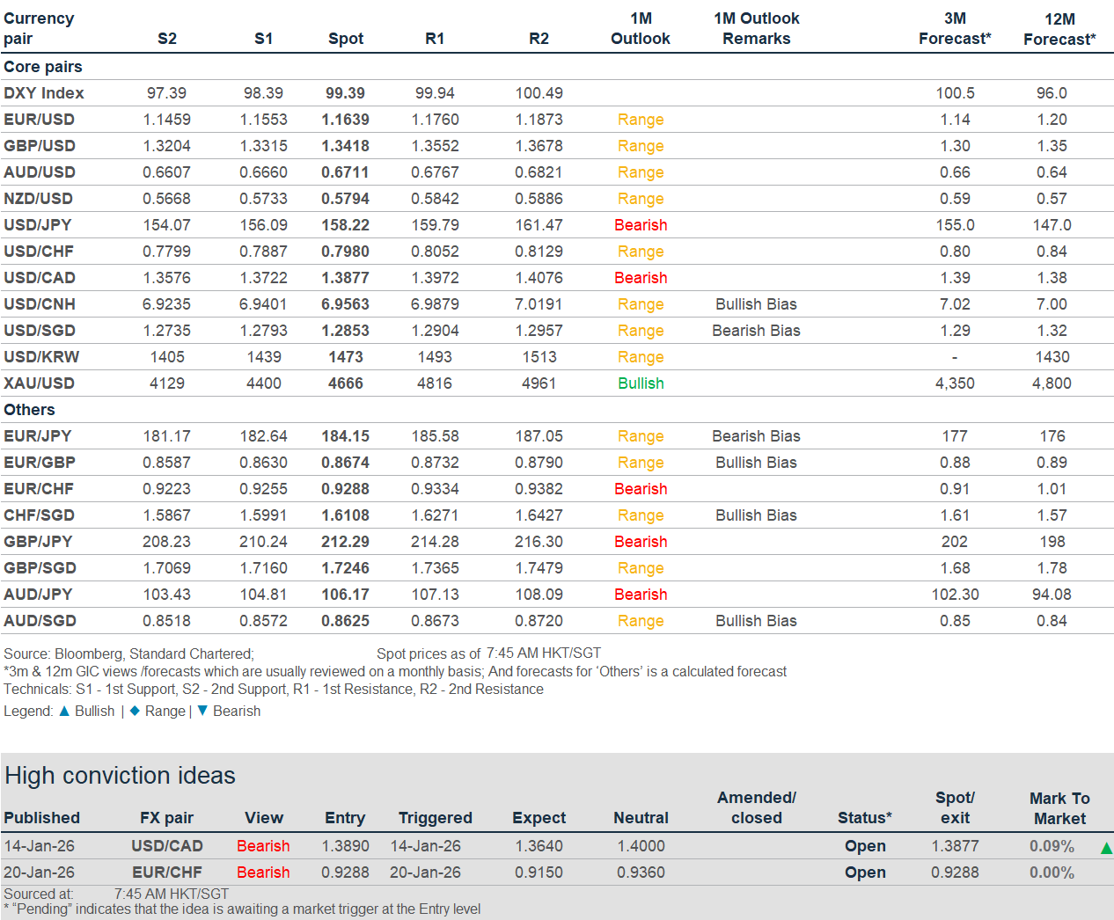Image resolution: width=1114 pixels, height=920 pixels.
Task: Expand the High conviction ideas panel
Action: 117,775
